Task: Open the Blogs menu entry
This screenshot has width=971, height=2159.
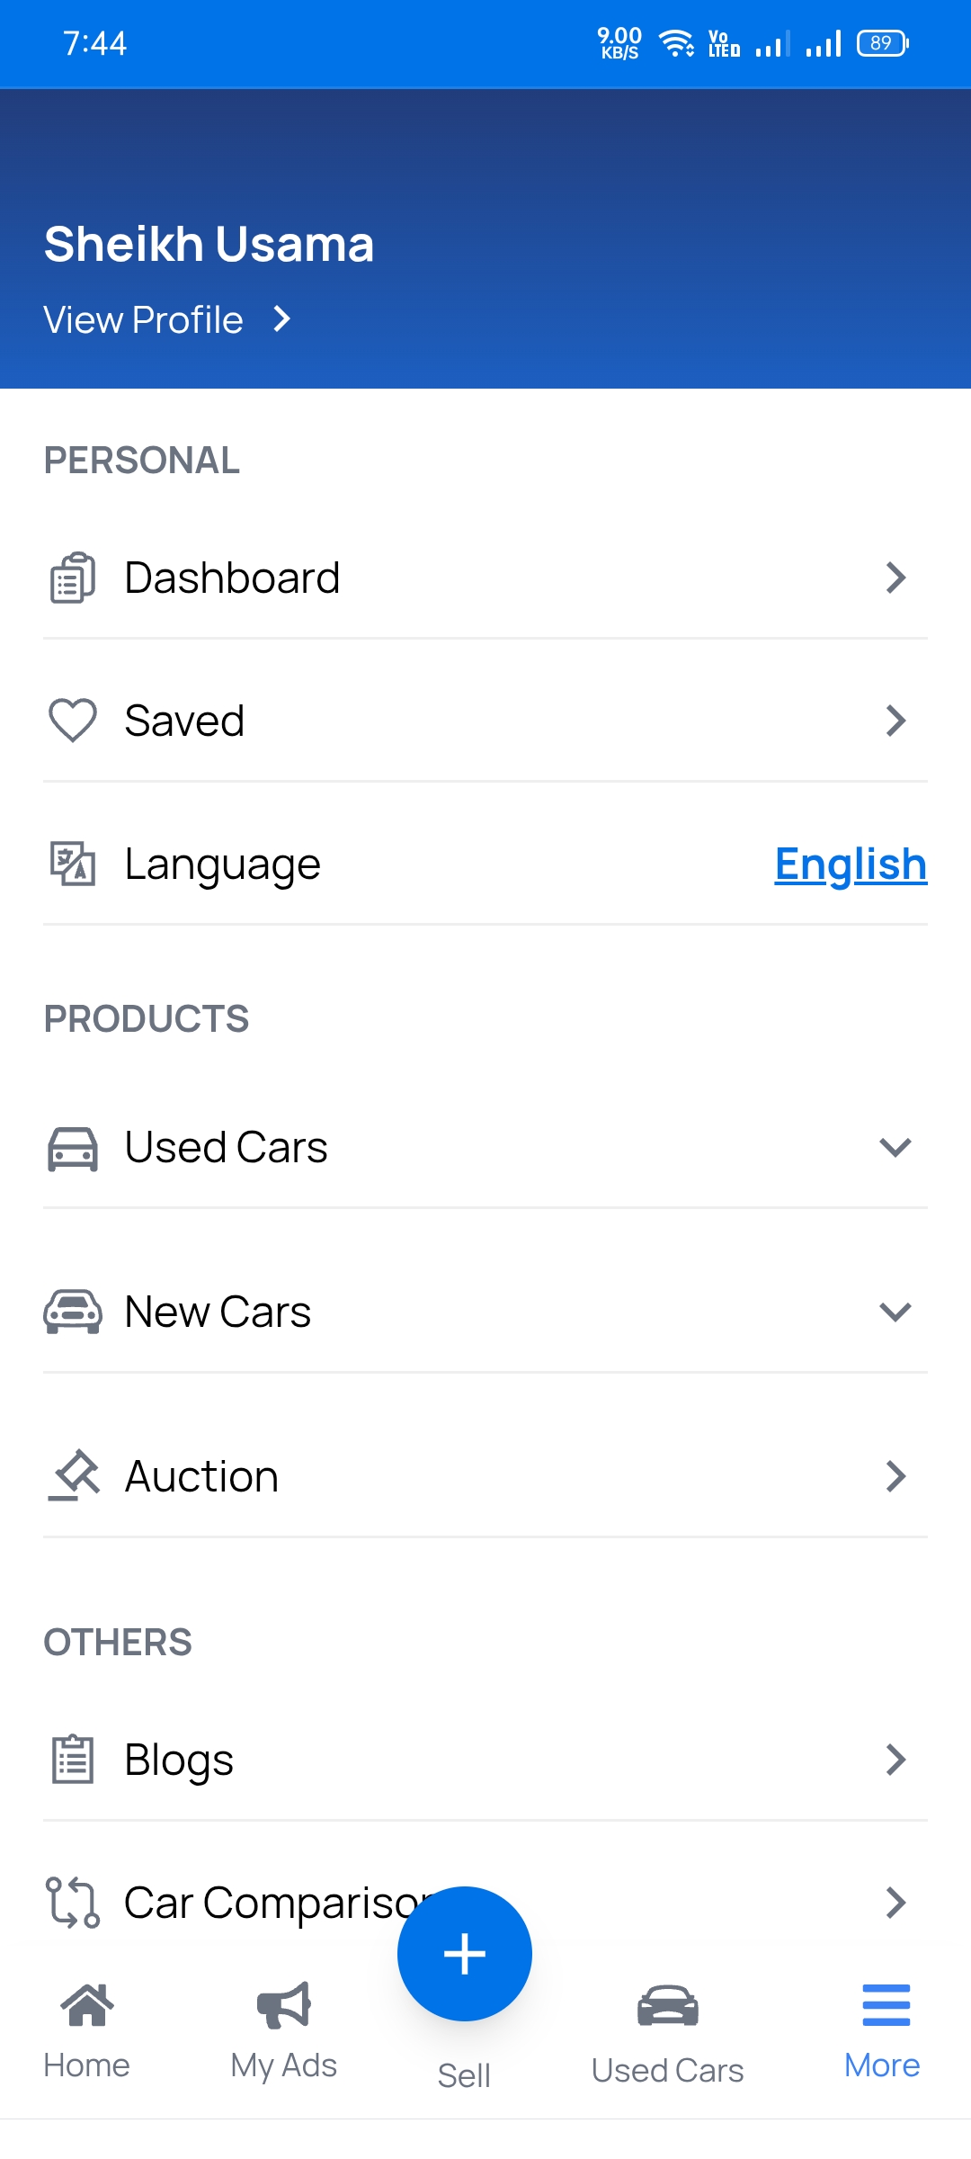Action: 485,1760
